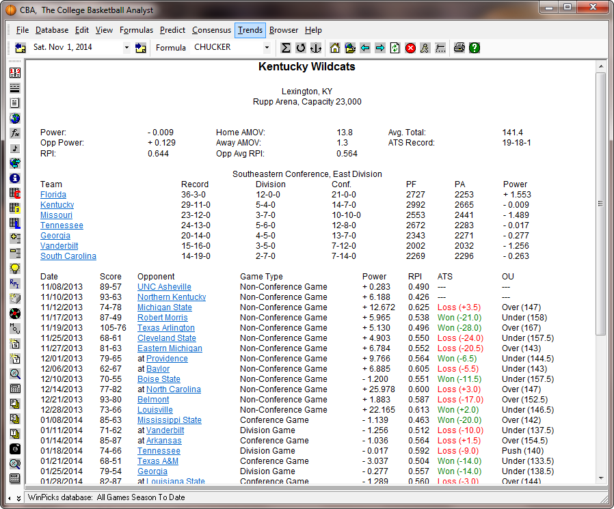Click the music note sidebar icon

coord(15,148)
